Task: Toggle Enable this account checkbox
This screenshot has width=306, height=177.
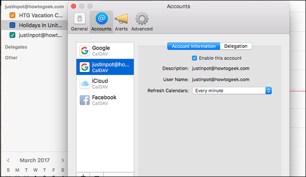Action: point(194,58)
